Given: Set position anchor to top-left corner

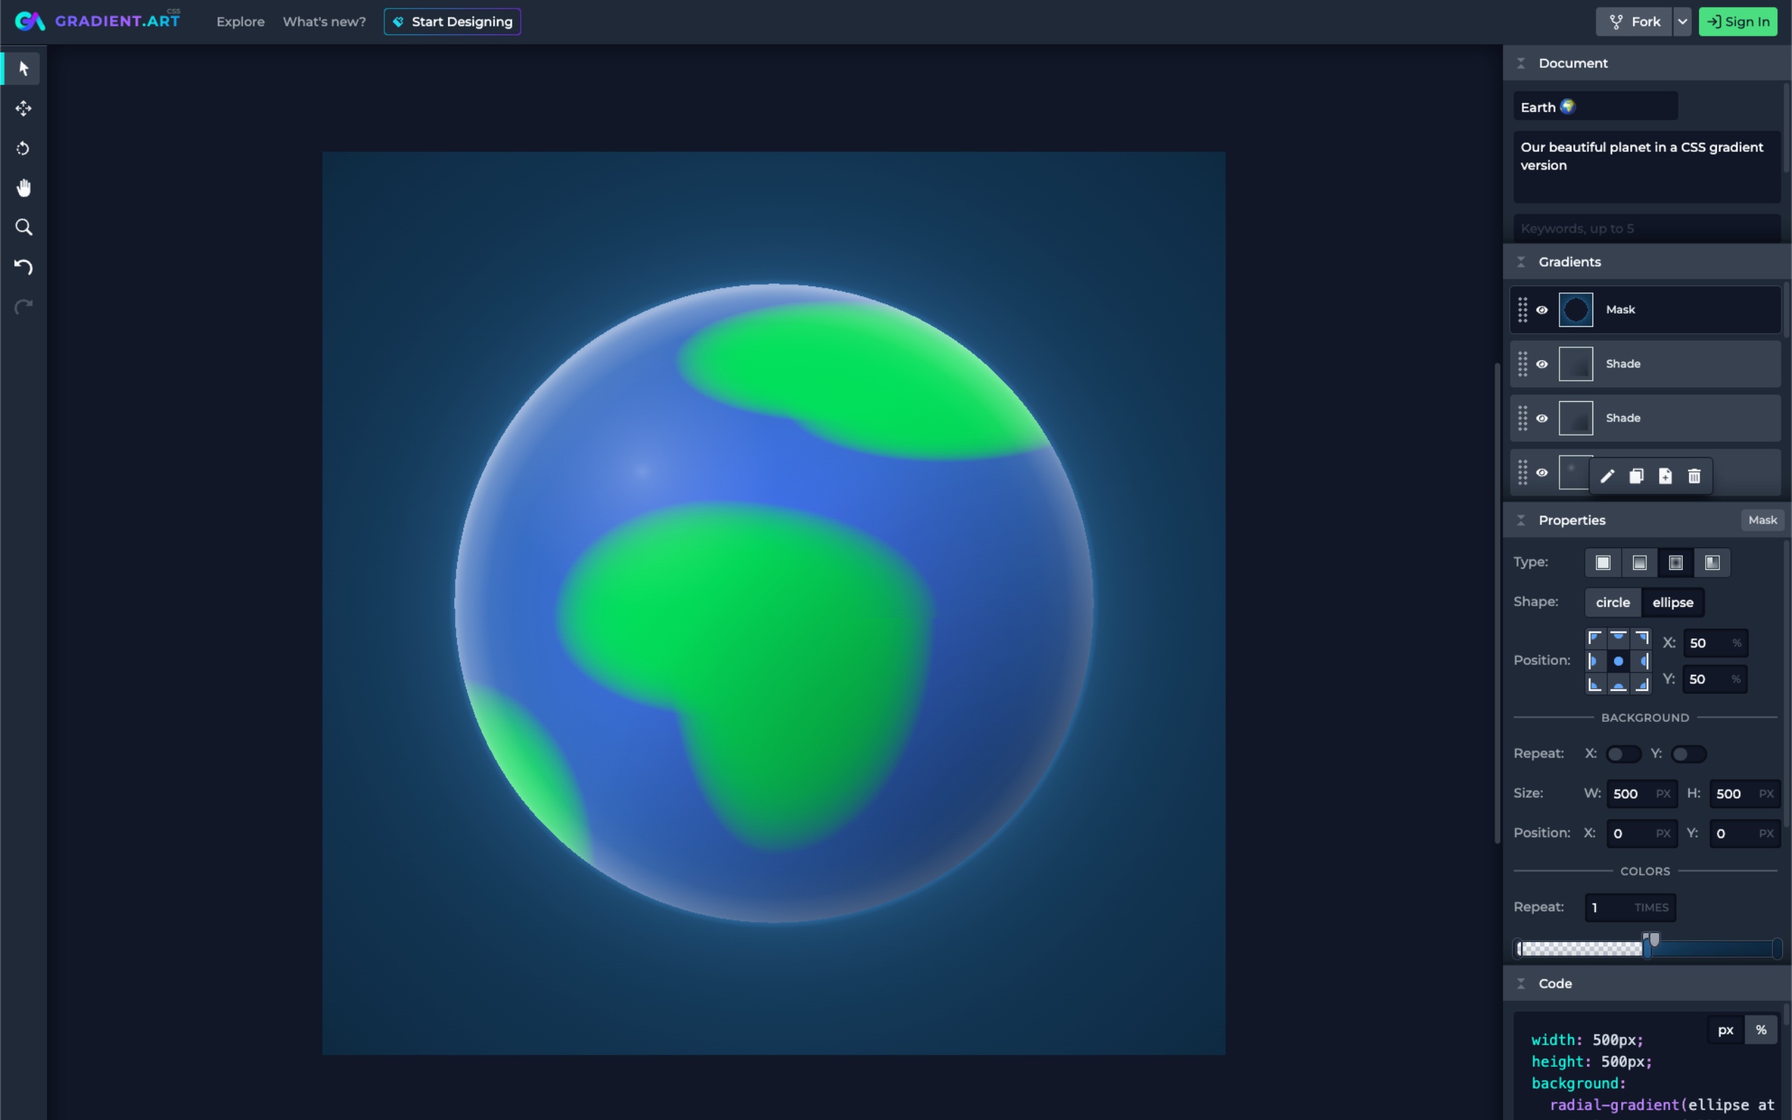Looking at the screenshot, I should 1596,638.
